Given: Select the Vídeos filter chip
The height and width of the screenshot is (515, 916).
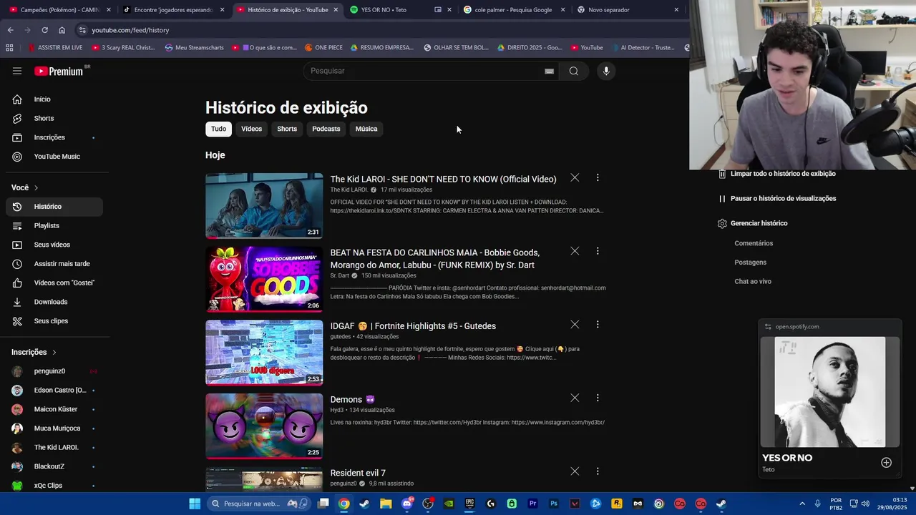Looking at the screenshot, I should [x=251, y=129].
